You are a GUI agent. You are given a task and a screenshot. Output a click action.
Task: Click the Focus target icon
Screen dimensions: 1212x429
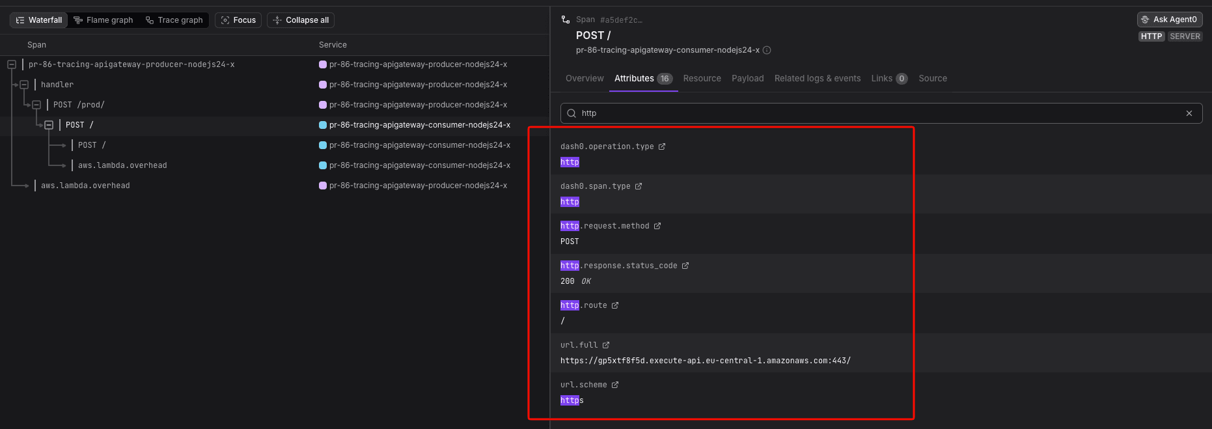(225, 20)
